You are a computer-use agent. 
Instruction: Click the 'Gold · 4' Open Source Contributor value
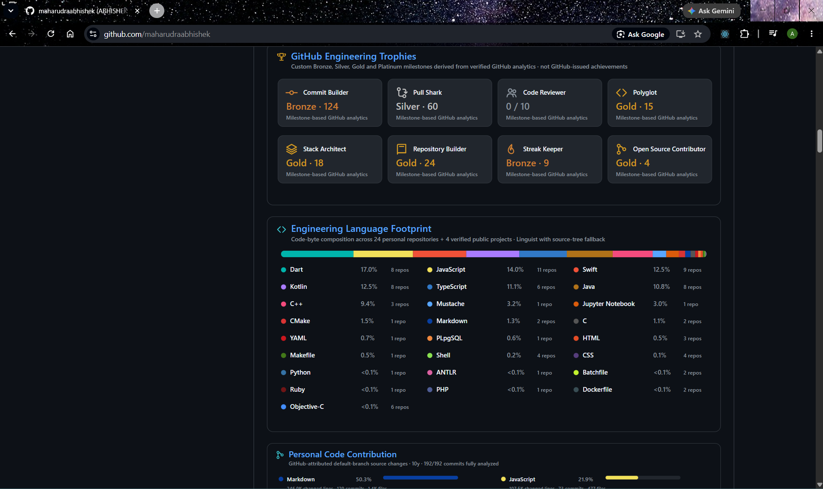[x=632, y=163]
